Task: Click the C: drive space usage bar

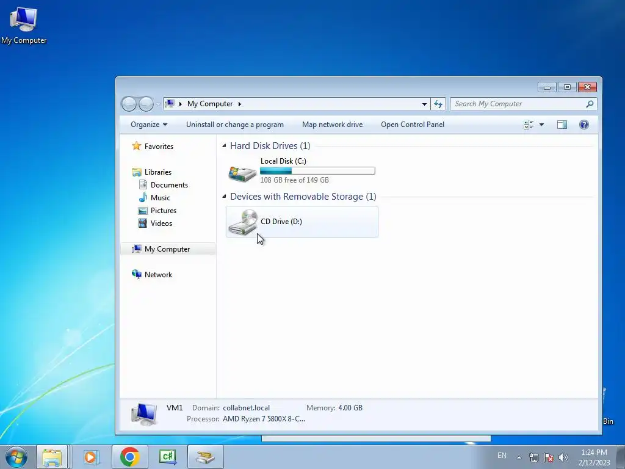Action: pyautogui.click(x=317, y=171)
